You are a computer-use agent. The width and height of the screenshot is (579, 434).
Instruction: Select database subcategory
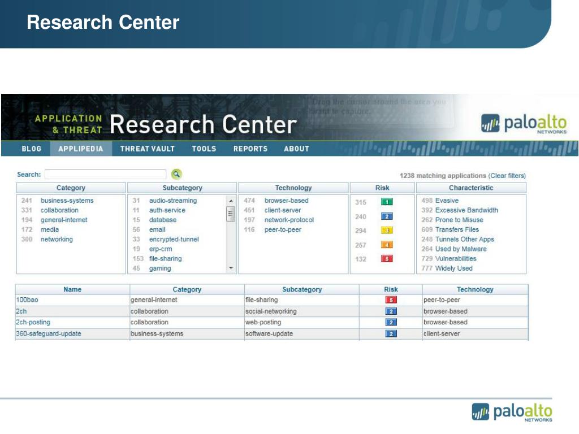click(162, 220)
